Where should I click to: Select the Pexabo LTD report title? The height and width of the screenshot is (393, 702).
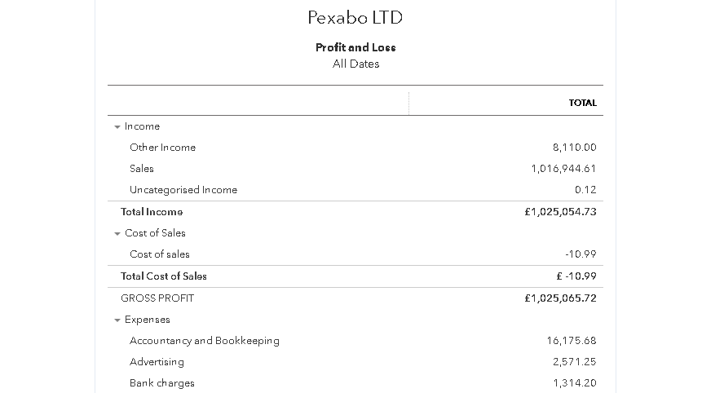pyautogui.click(x=355, y=18)
